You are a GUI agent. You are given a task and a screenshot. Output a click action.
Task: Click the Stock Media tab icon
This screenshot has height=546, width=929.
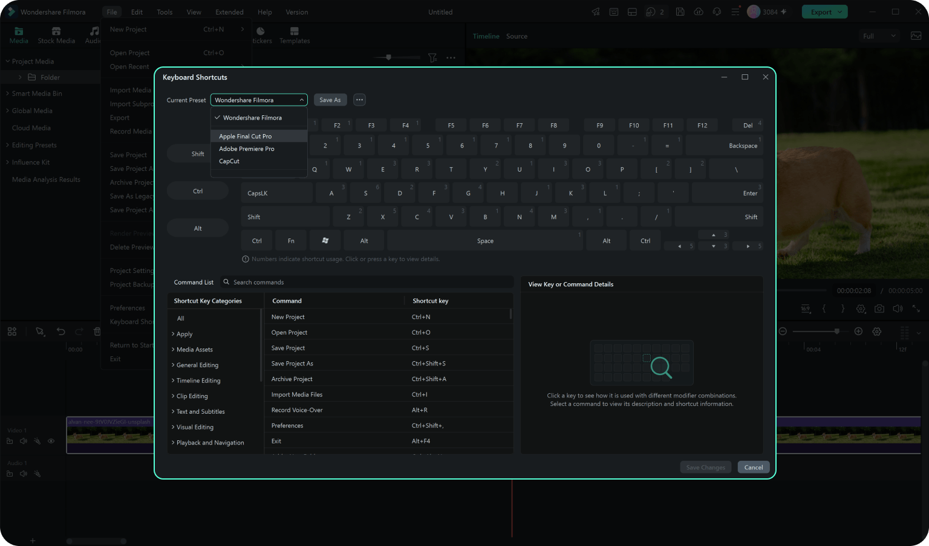click(56, 31)
